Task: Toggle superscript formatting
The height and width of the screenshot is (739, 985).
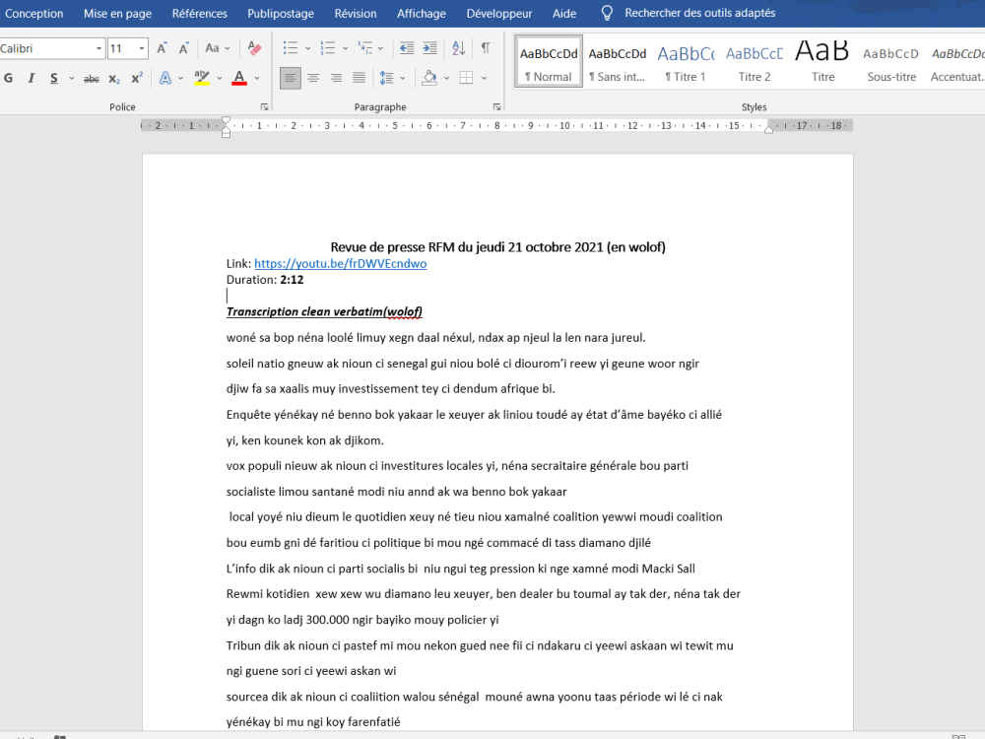Action: click(x=136, y=79)
